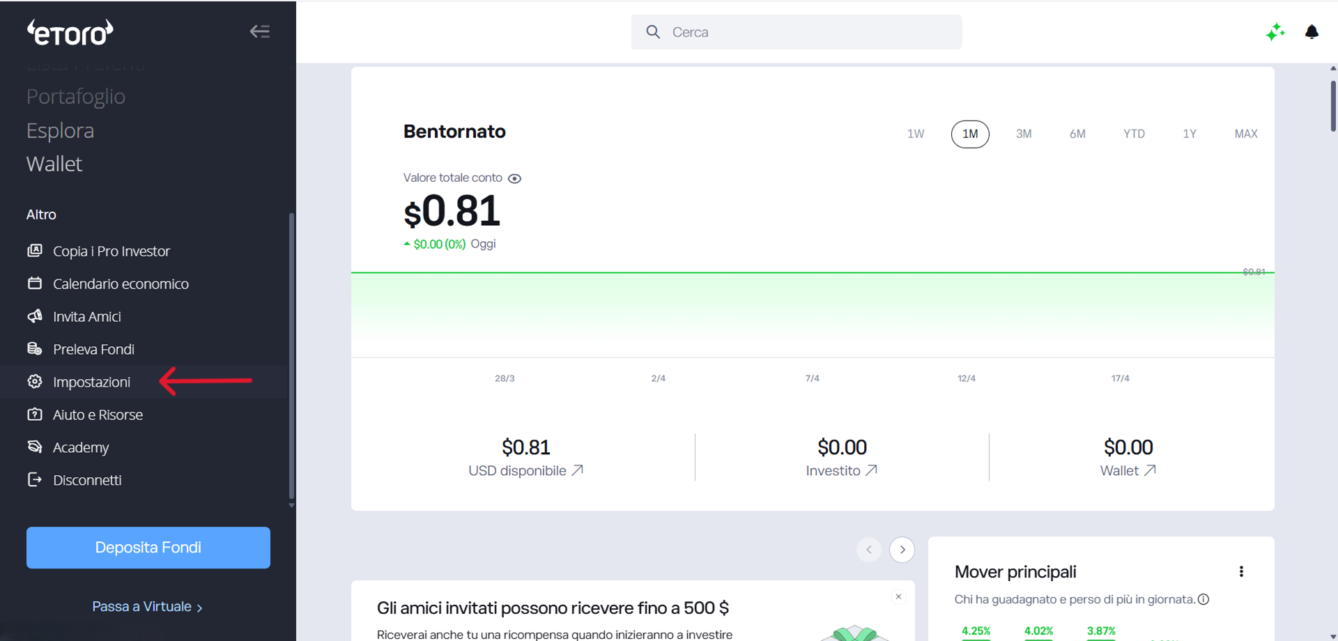This screenshot has width=1338, height=641.
Task: Click the eToro logo
Action: coord(70,32)
